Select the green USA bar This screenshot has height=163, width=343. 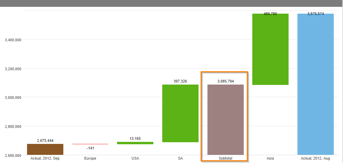point(135,143)
